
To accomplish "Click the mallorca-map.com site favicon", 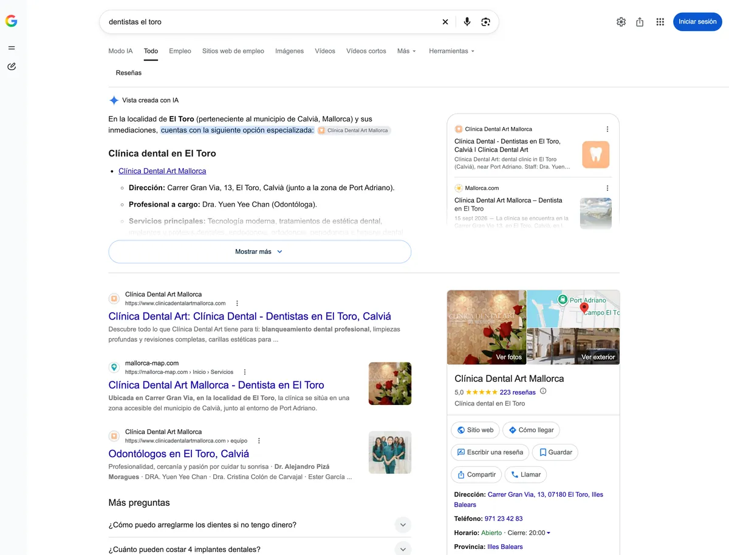I will tap(114, 367).
